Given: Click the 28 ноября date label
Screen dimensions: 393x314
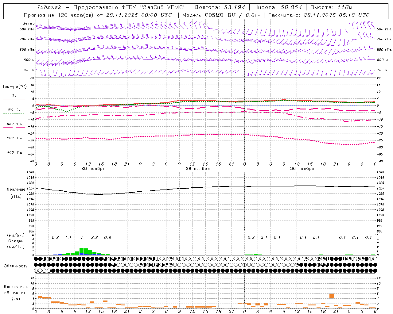Looking at the screenshot, I should [93, 169].
